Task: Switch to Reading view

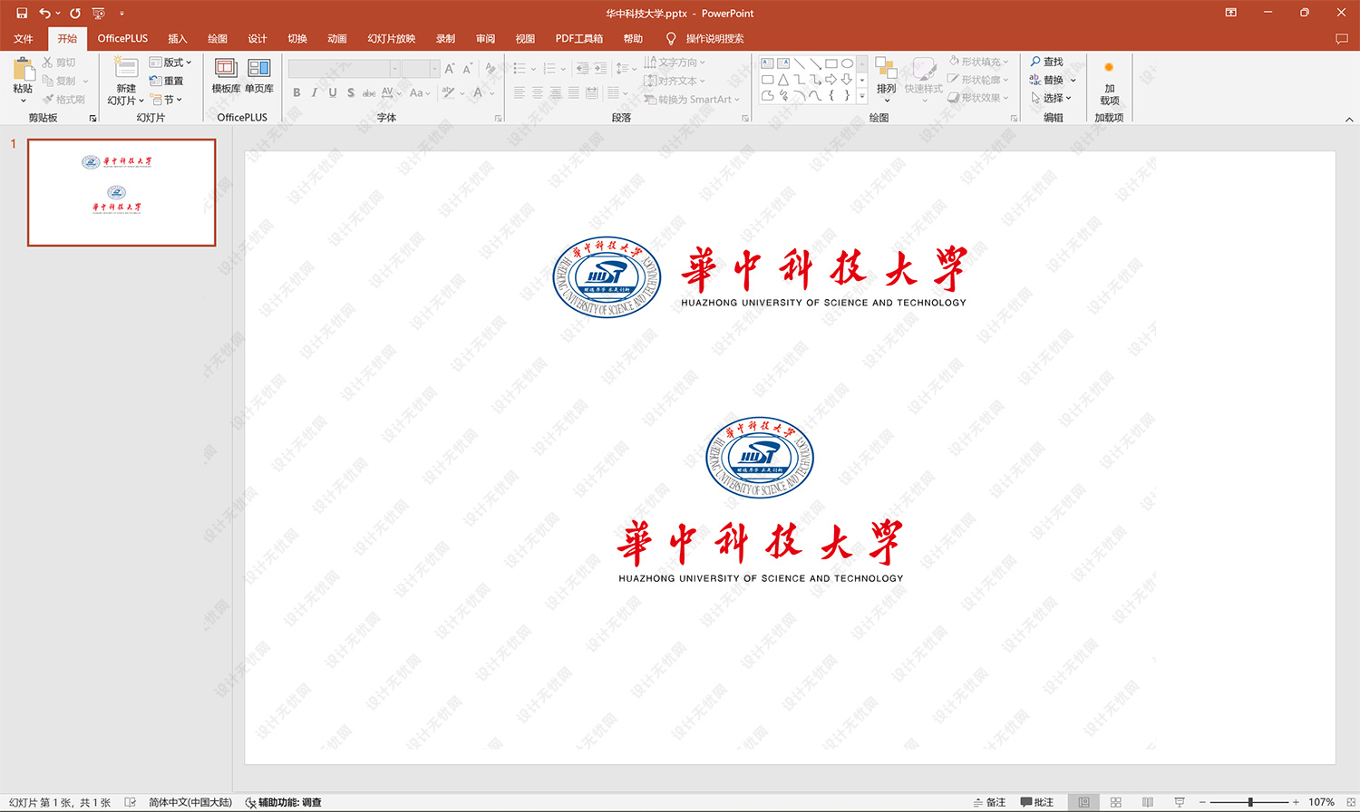Action: click(1148, 802)
